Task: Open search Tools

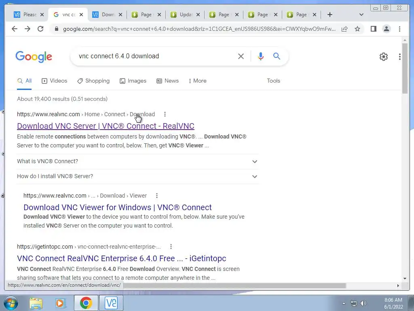Action: tap(274, 81)
